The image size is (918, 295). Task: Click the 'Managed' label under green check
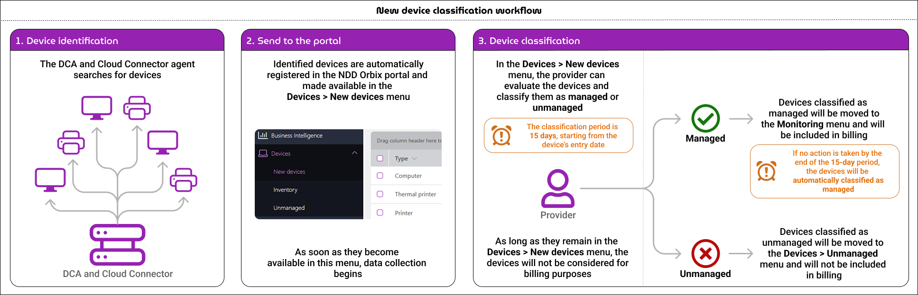point(705,138)
